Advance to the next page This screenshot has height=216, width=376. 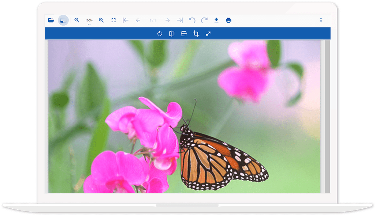[167, 20]
